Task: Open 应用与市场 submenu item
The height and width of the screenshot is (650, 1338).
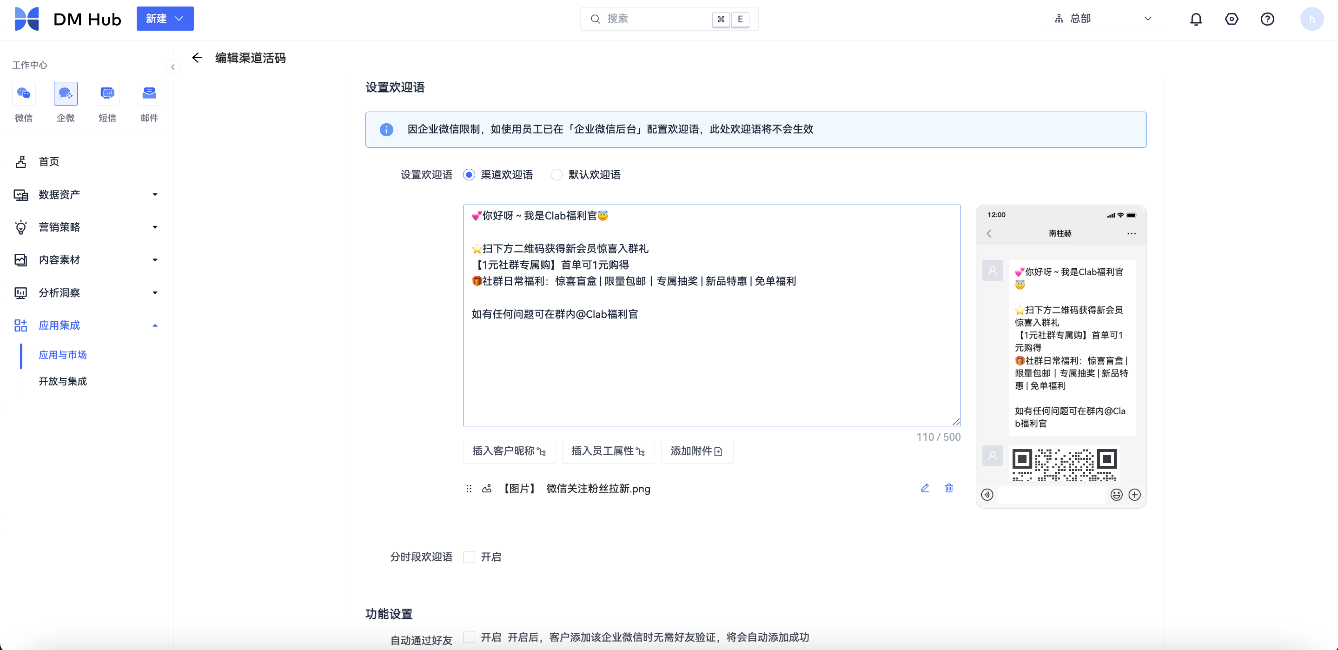Action: [62, 355]
